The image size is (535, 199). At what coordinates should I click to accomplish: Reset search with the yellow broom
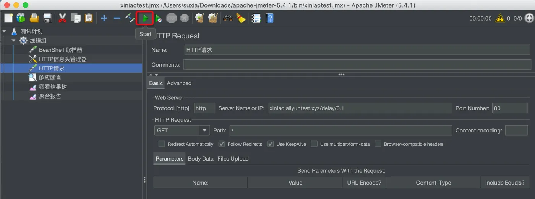[241, 18]
